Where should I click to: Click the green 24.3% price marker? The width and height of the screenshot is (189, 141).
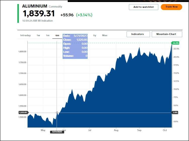175,43
